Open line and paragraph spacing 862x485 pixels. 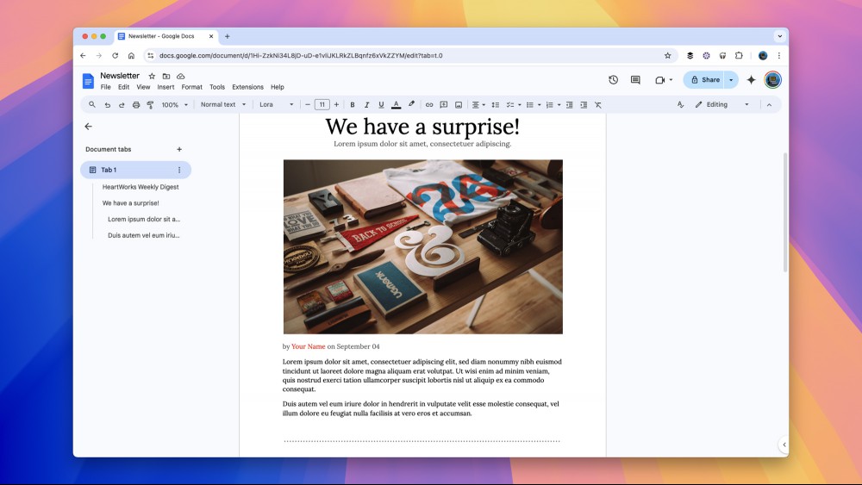tap(496, 105)
